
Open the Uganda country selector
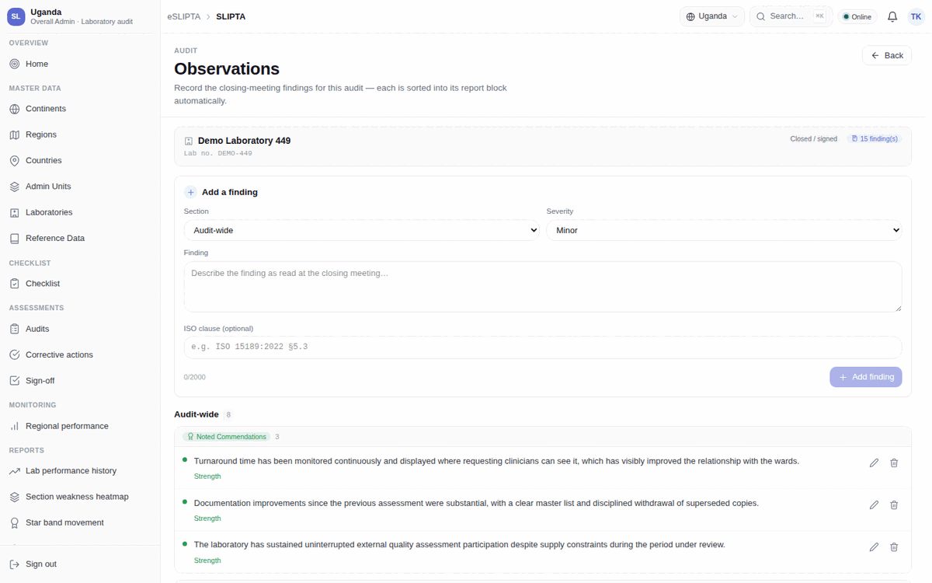pos(712,16)
